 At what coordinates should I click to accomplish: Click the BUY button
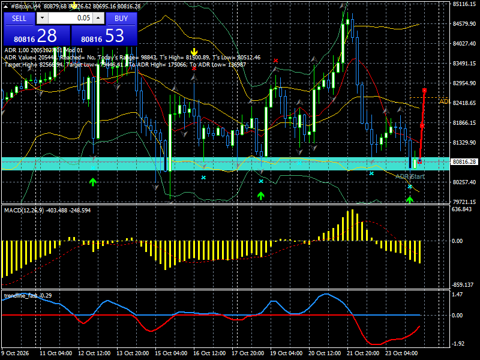[121, 19]
